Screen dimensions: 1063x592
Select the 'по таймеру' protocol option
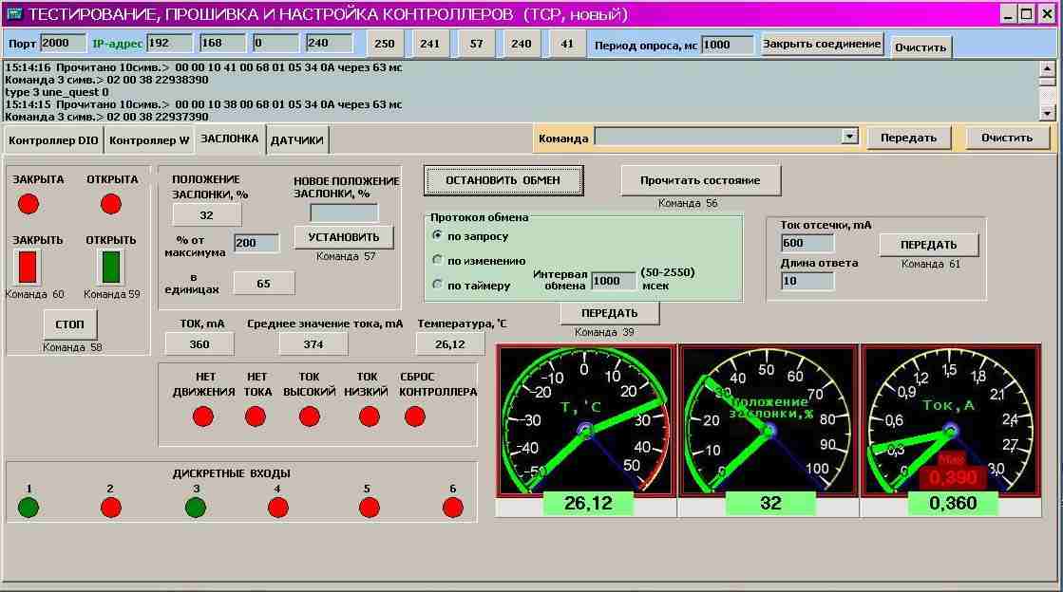click(x=438, y=285)
